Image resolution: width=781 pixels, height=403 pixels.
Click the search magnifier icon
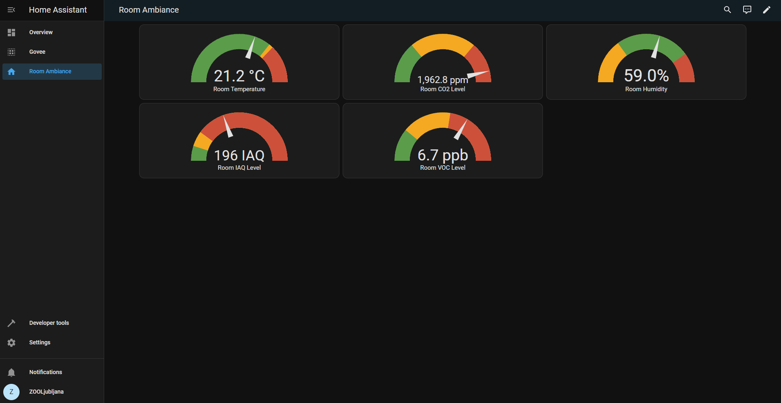[x=727, y=10]
